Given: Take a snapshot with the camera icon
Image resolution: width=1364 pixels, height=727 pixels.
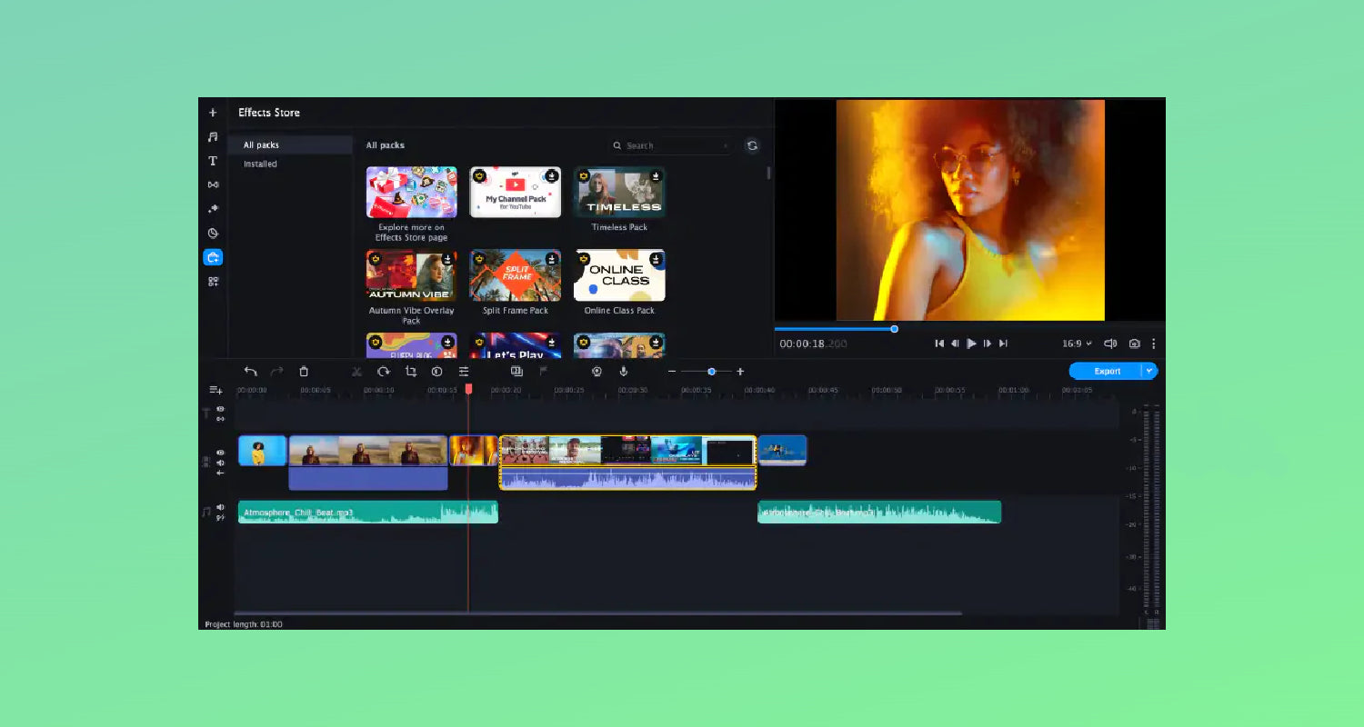Looking at the screenshot, I should pos(1134,344).
